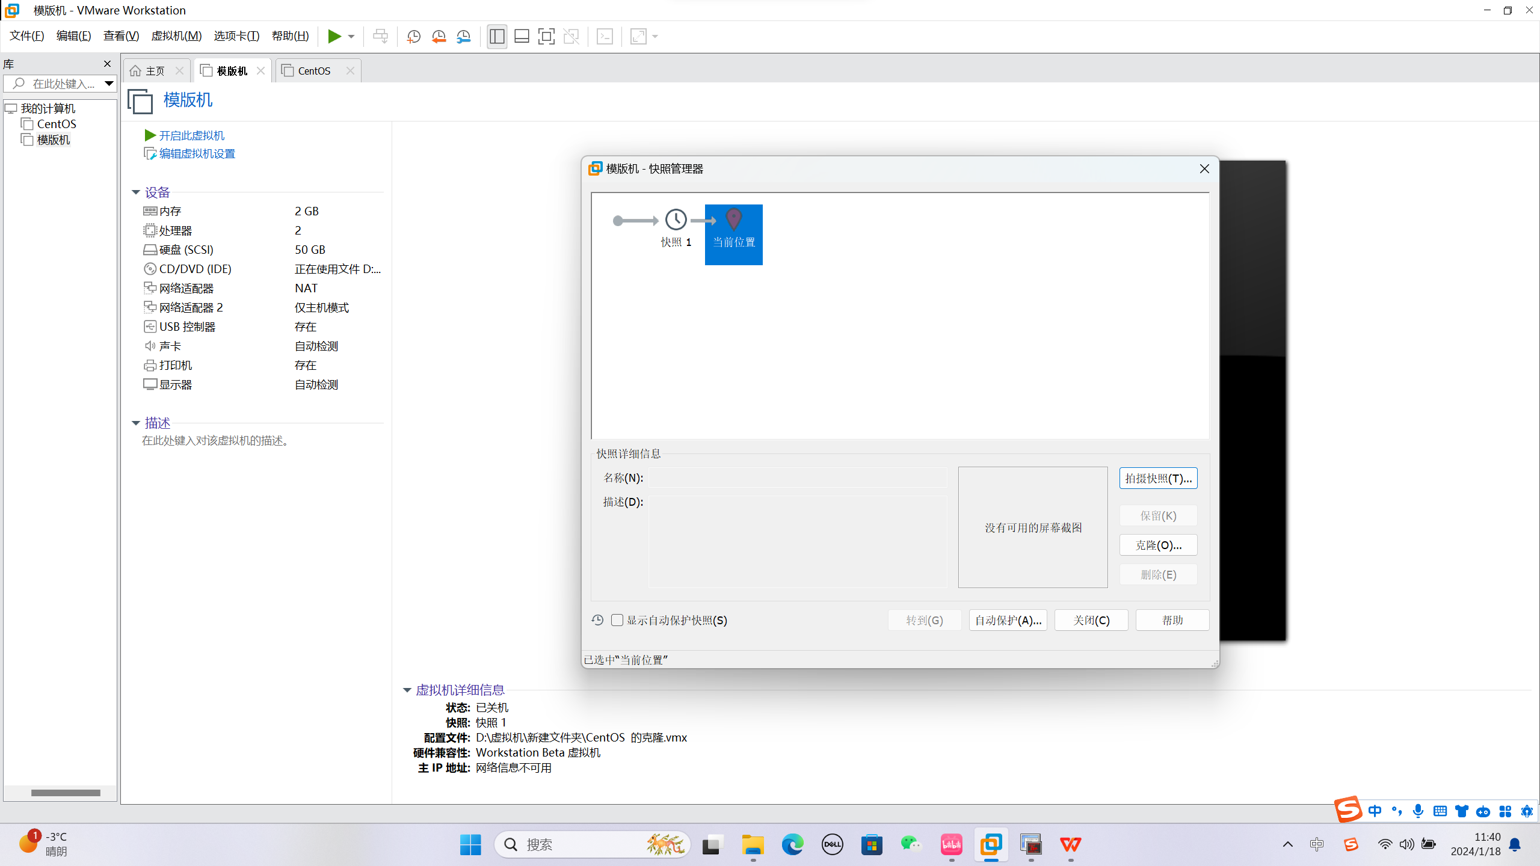This screenshot has width=1540, height=866.
Task: Open the 编辑(E) menu
Action: click(x=73, y=36)
